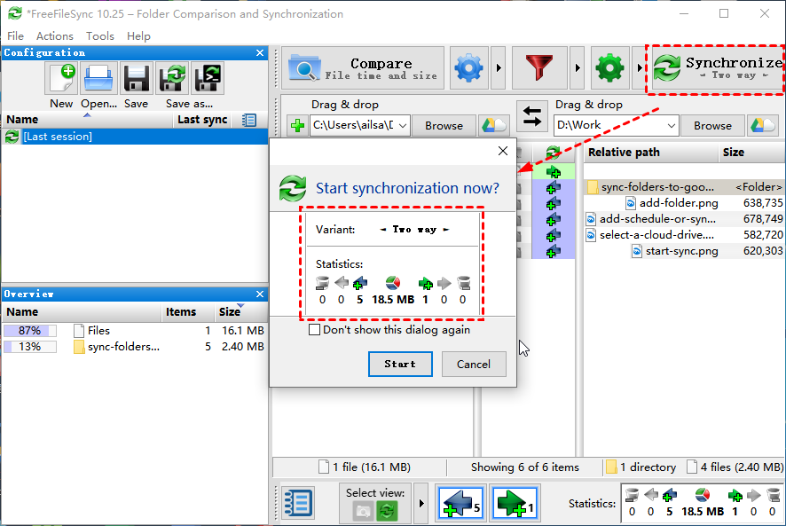Toggle the blue create-left 5 items filter
Screen dimensions: 786x526
click(x=460, y=503)
